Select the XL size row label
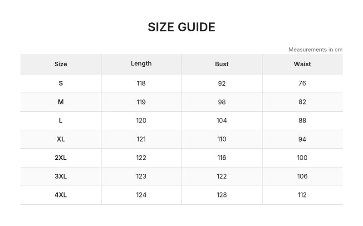363x226 pixels. tap(61, 139)
